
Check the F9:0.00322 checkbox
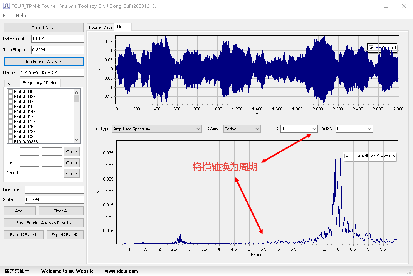(x=11, y=137)
